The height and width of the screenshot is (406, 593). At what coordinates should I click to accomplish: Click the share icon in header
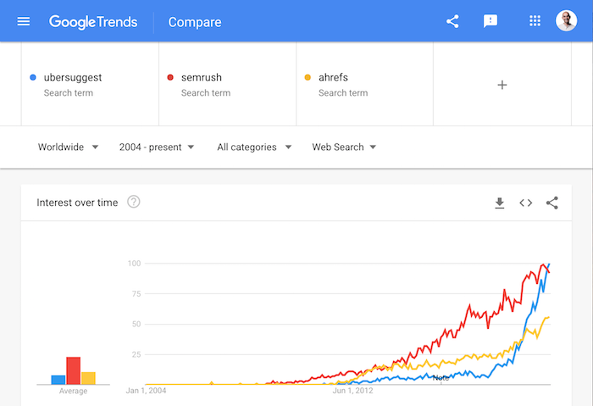click(452, 21)
